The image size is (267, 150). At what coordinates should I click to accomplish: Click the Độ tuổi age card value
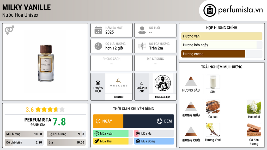coord(150,32)
